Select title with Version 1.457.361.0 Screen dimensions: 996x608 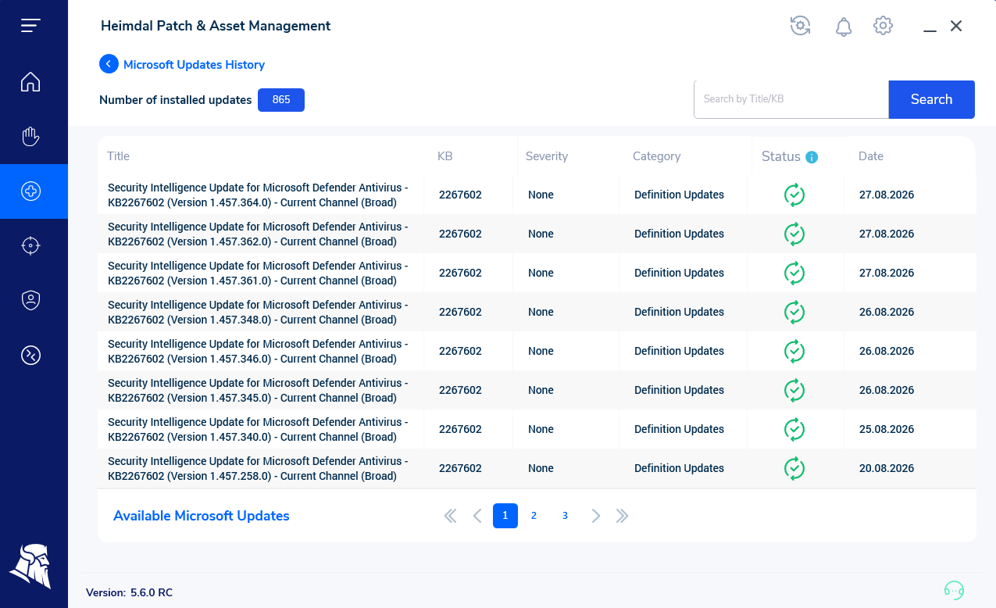pyautogui.click(x=258, y=273)
